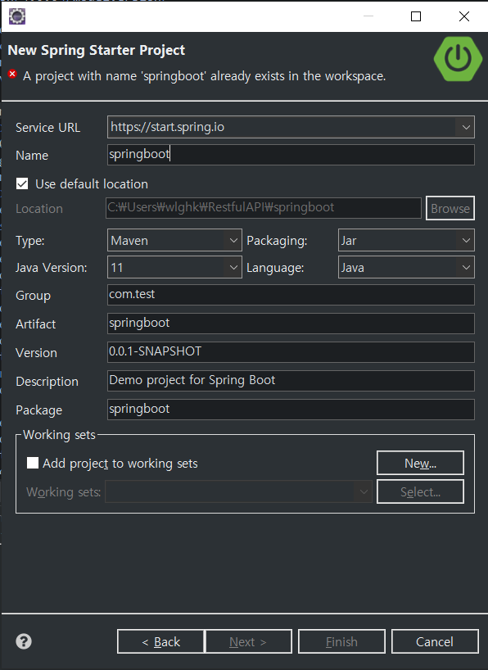This screenshot has width=488, height=670.
Task: Cancel the project wizard
Action: click(435, 641)
